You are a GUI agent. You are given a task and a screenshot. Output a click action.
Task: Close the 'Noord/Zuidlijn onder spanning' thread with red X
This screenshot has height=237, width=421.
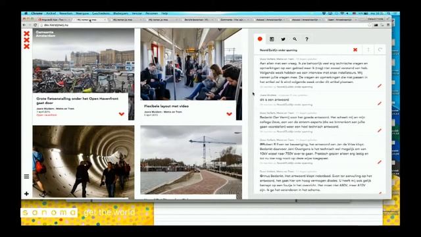pos(355,50)
